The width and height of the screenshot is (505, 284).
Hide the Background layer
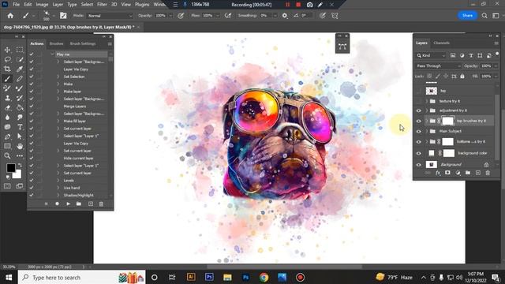click(x=419, y=165)
